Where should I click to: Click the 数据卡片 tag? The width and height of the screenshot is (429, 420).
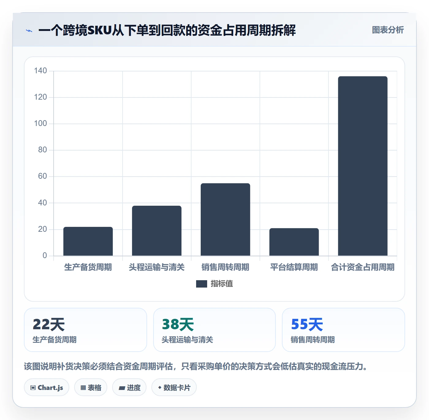coord(174,388)
